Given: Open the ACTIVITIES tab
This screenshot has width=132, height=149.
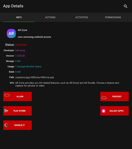Looking at the screenshot, I should click(x=82, y=17).
